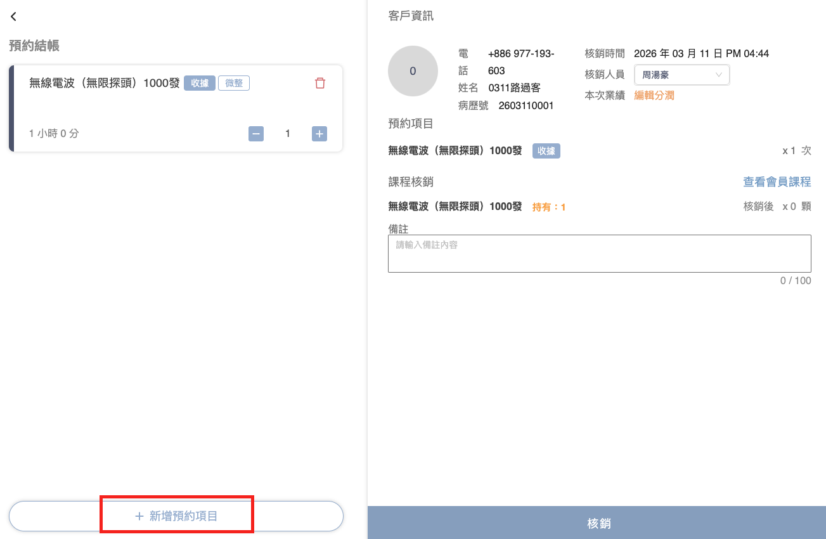Screen dimensions: 826x539
Task: Click the 核銷時間 date value
Action: [x=701, y=54]
